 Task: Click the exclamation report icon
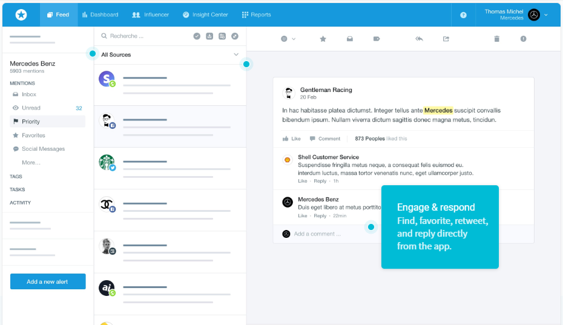point(523,39)
